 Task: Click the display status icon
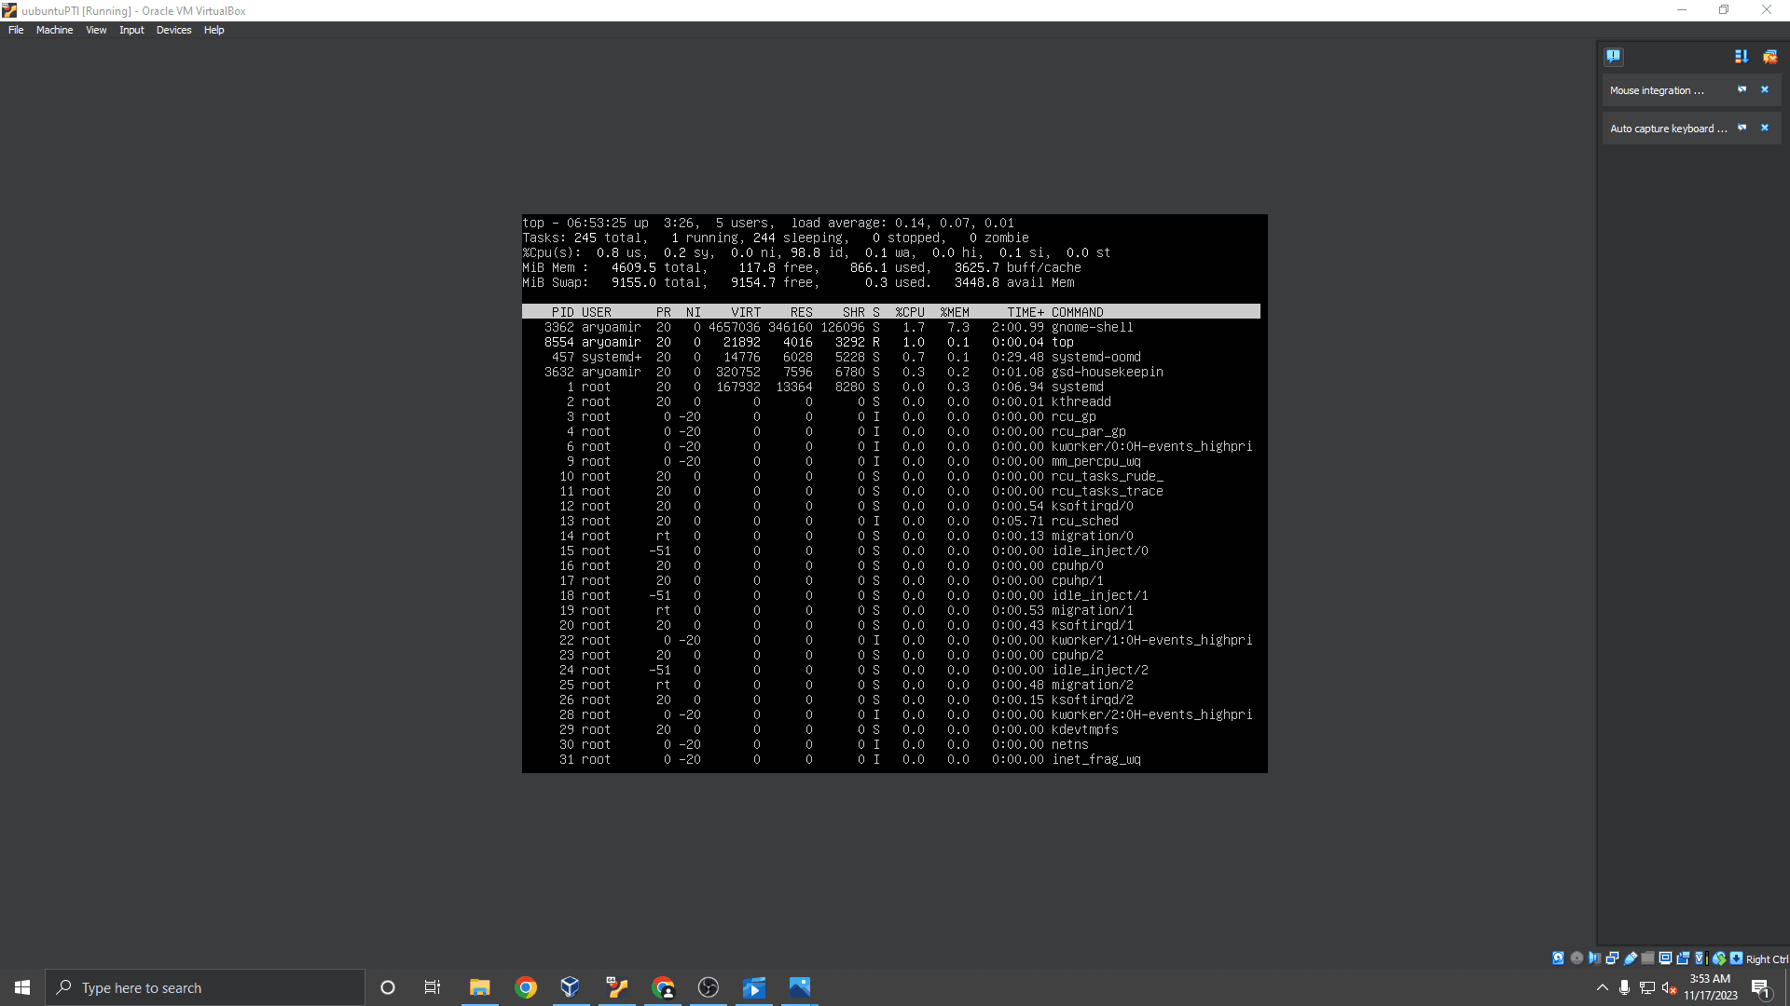tap(1665, 958)
